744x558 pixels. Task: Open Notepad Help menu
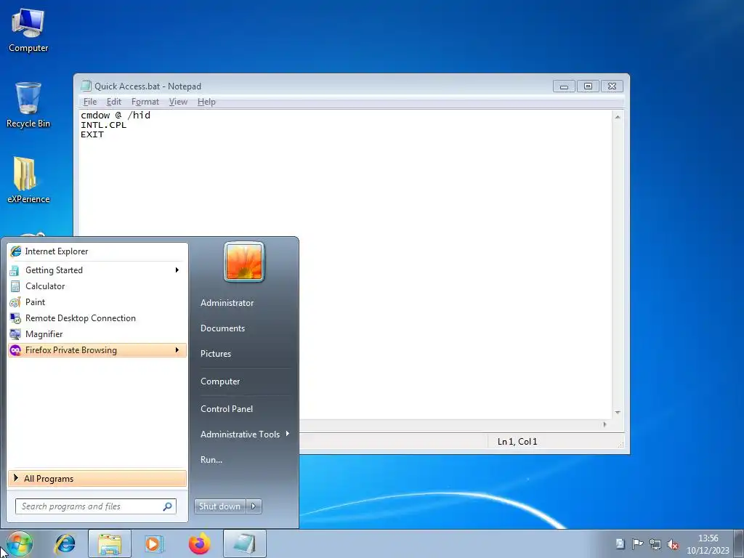[206, 102]
